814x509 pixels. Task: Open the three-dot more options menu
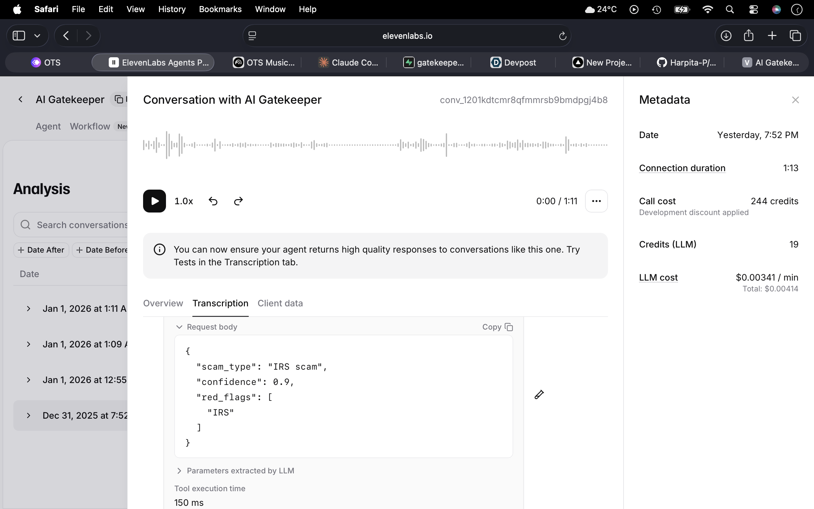pos(596,201)
